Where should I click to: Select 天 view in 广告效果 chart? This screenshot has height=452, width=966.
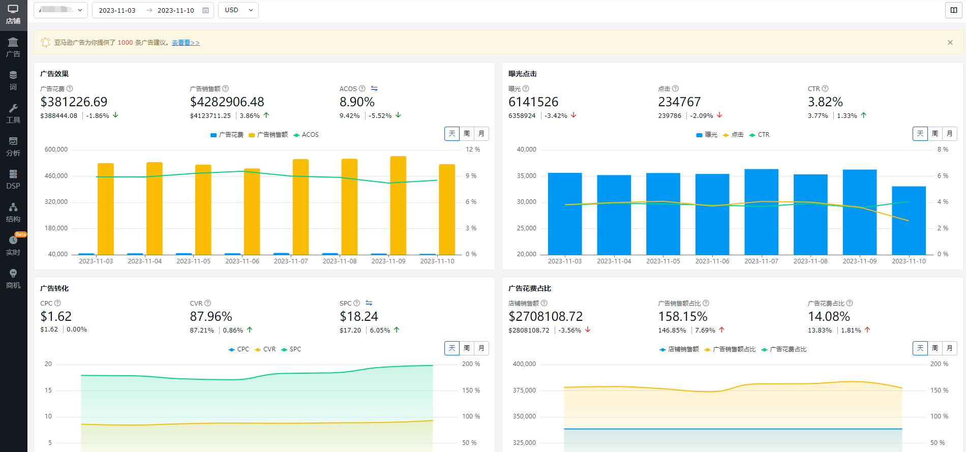click(452, 134)
